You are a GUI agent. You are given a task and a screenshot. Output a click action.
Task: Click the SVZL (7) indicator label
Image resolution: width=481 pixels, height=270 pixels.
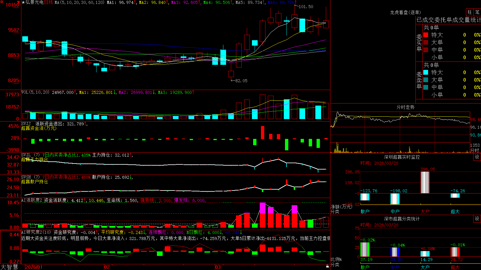[x=30, y=155]
